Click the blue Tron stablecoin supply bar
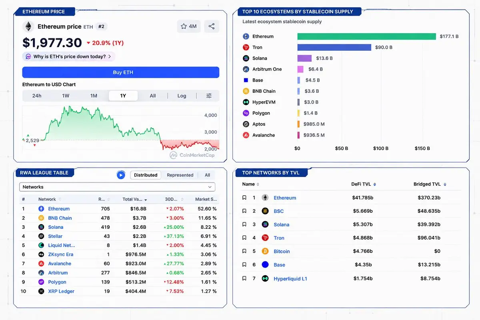480x320 pixels. [x=334, y=47]
